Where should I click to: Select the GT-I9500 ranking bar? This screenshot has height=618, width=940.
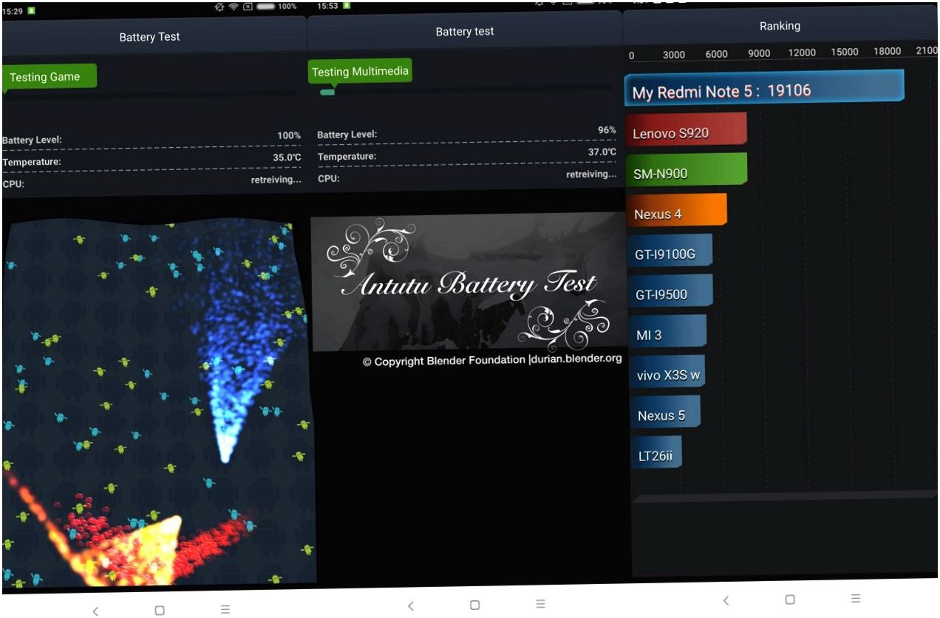670,291
